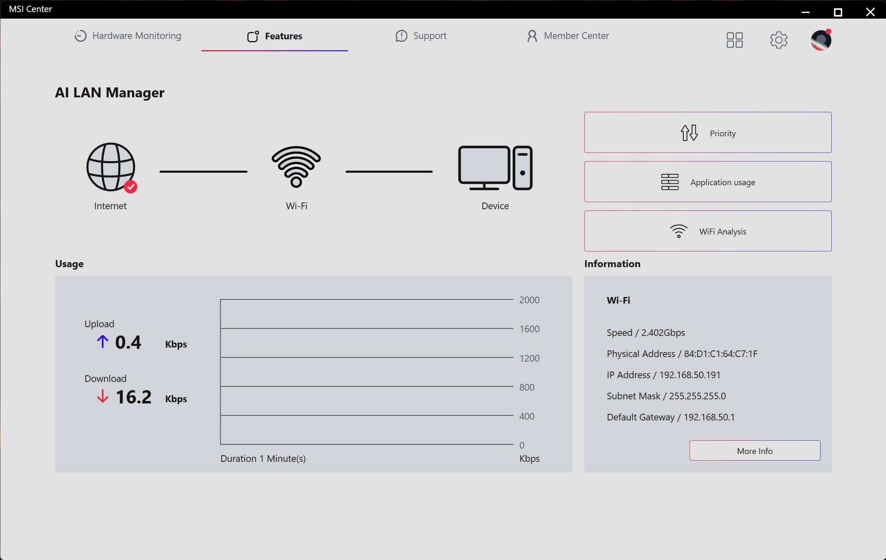This screenshot has height=560, width=886.
Task: Click the Member Center person icon
Action: click(x=532, y=36)
